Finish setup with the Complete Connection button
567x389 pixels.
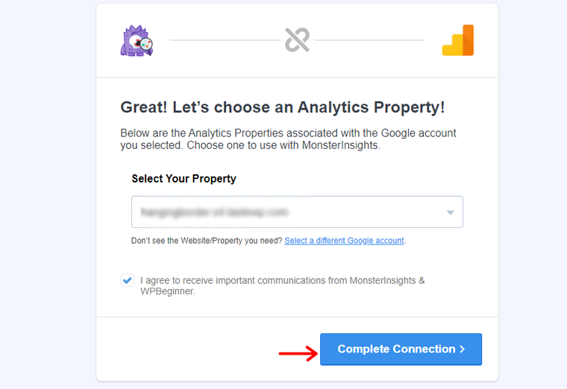tap(401, 350)
